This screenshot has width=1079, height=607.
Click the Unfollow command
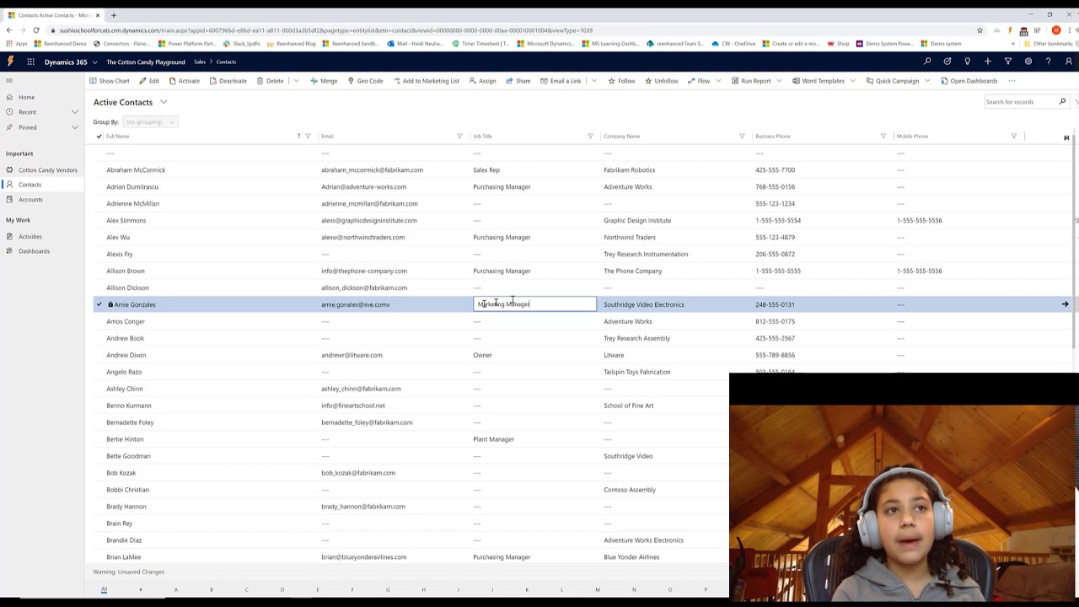(662, 81)
